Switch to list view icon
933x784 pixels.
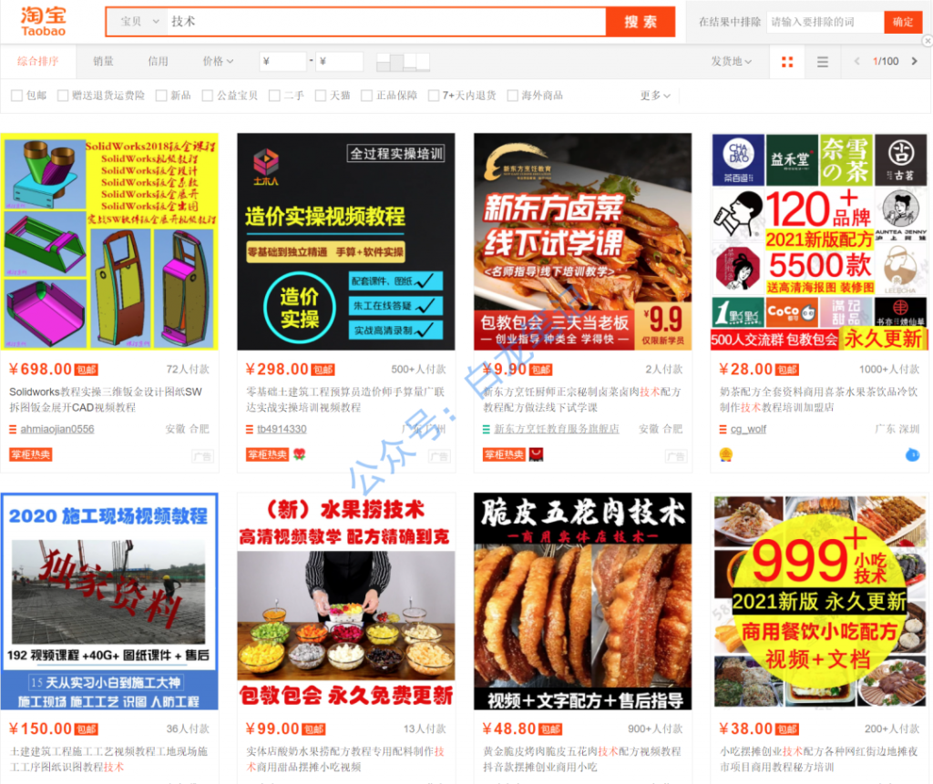(823, 61)
